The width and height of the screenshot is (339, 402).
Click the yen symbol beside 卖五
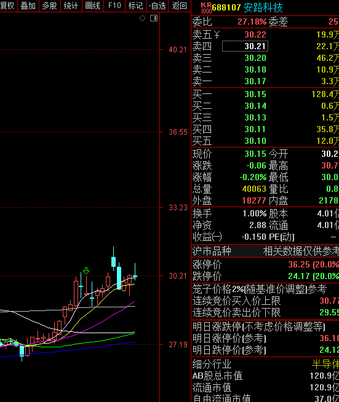[217, 34]
